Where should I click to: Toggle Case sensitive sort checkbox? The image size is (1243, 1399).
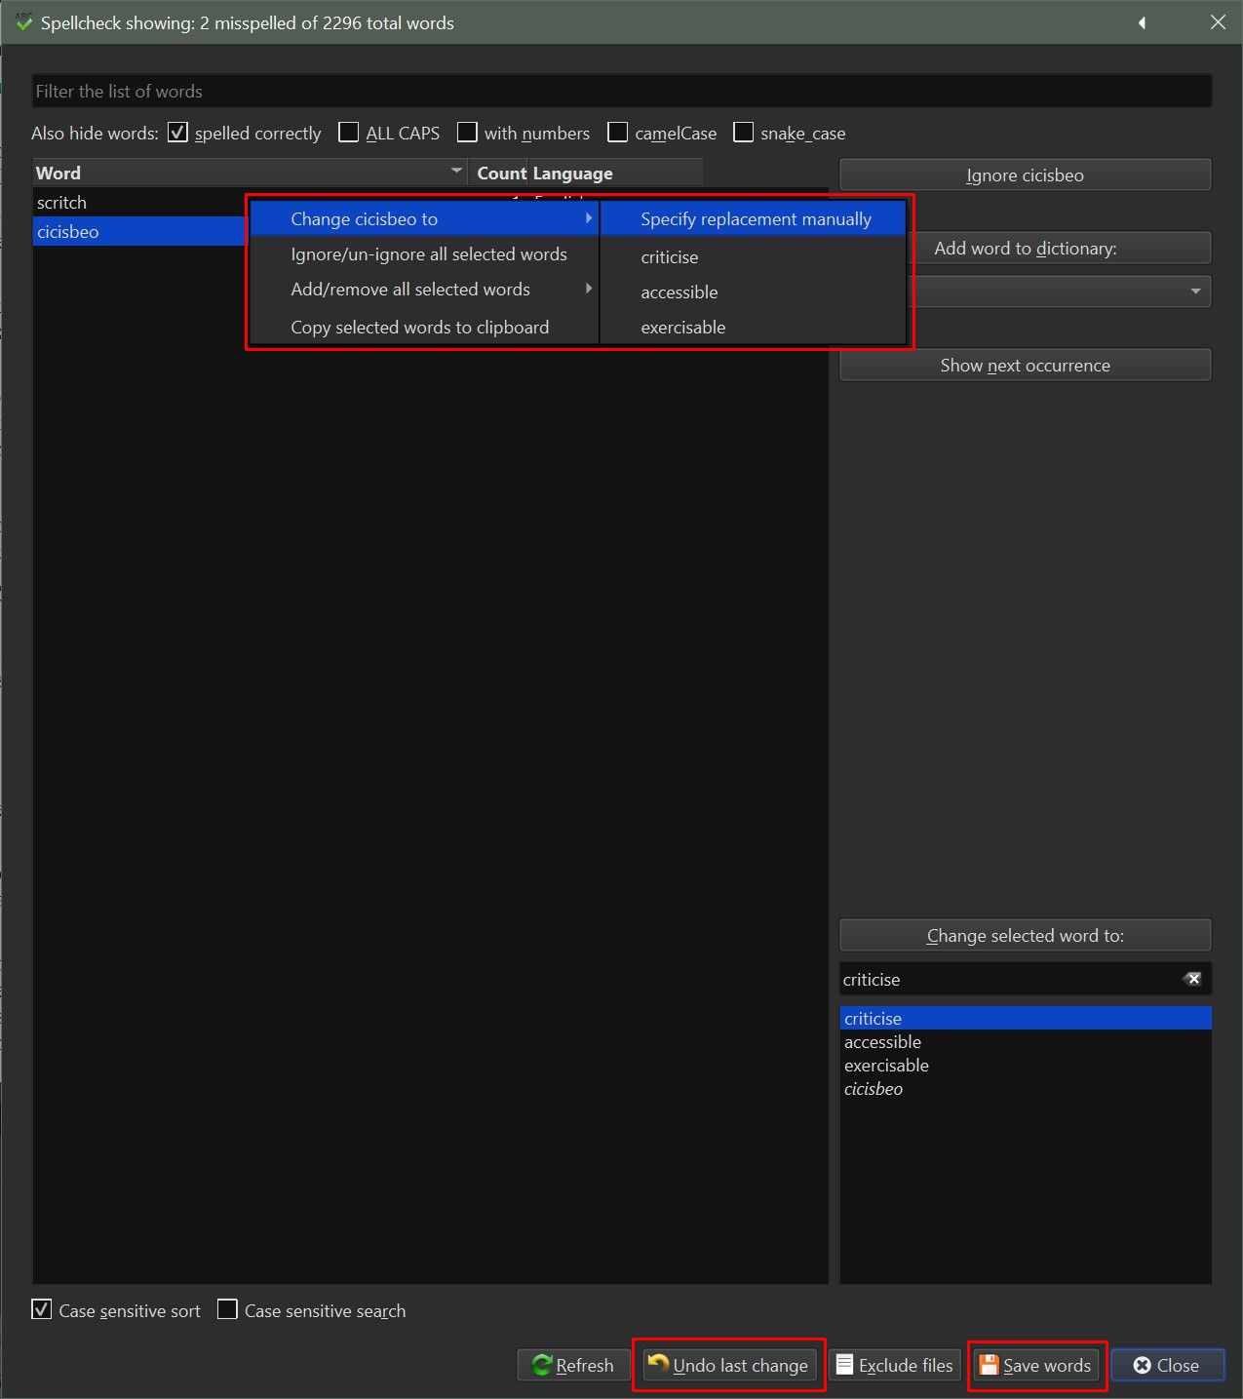coord(41,1309)
